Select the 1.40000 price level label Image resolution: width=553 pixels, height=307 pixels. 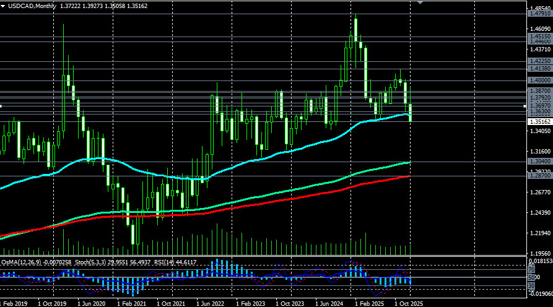click(x=539, y=80)
